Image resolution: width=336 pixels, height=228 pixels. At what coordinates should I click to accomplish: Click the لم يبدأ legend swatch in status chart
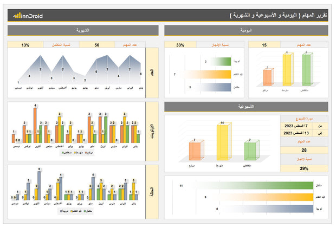(61, 211)
